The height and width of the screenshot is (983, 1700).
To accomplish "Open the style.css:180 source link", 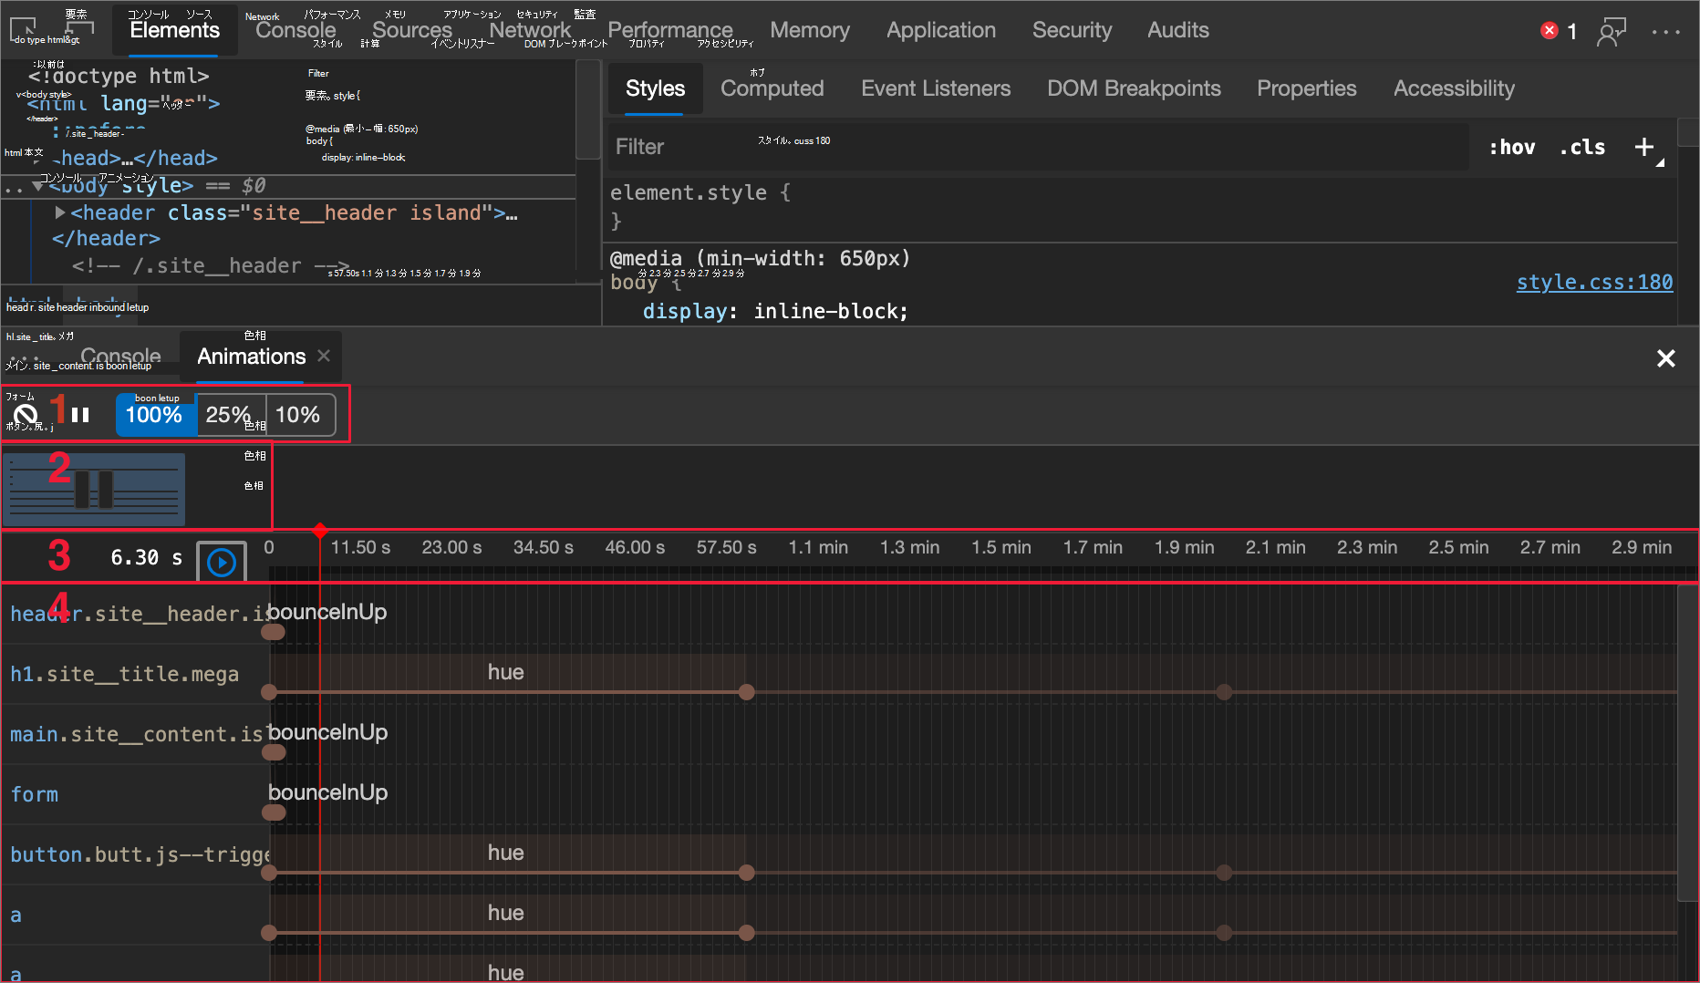I will click(1594, 282).
